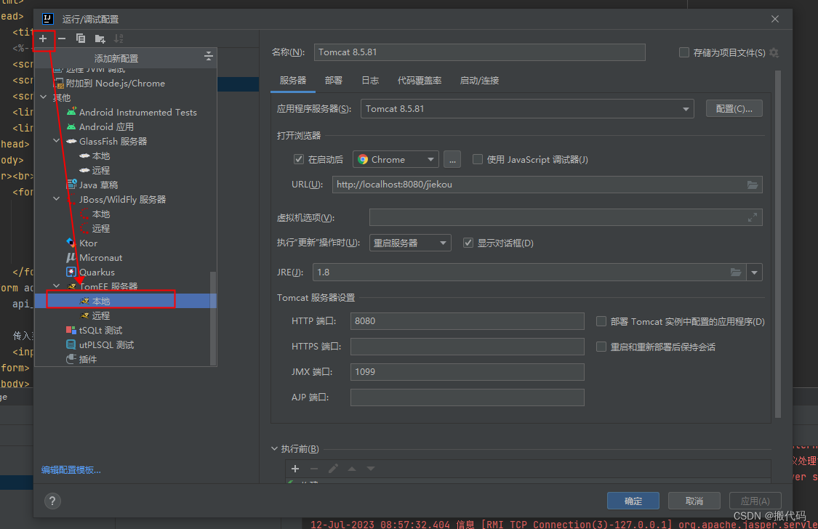Toggle 存储为项目文件 checkbox
The height and width of the screenshot is (529, 818).
(684, 52)
